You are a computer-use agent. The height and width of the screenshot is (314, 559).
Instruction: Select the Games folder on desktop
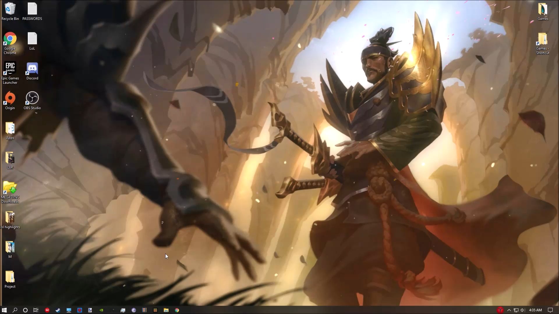(543, 12)
